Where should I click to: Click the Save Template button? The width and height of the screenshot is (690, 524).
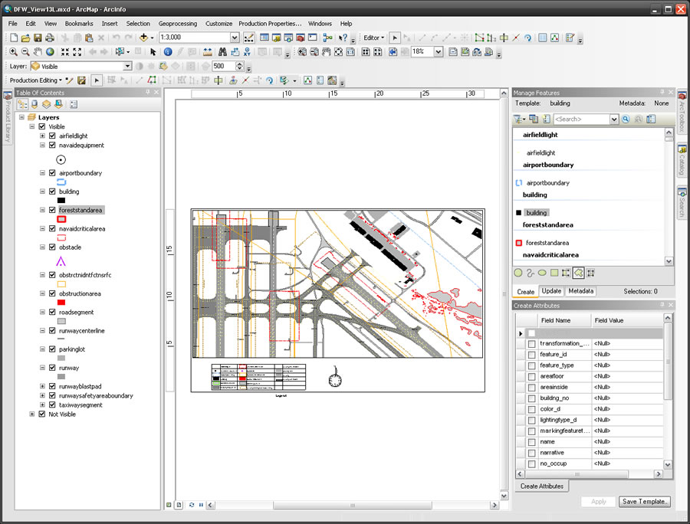(645, 501)
